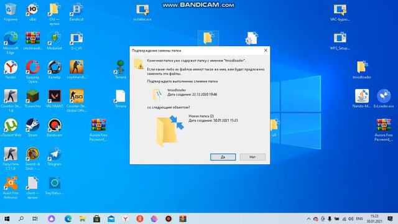The image size is (398, 224).
Task: Select the Old — ярлык folder shortcut
Action: coord(54,14)
